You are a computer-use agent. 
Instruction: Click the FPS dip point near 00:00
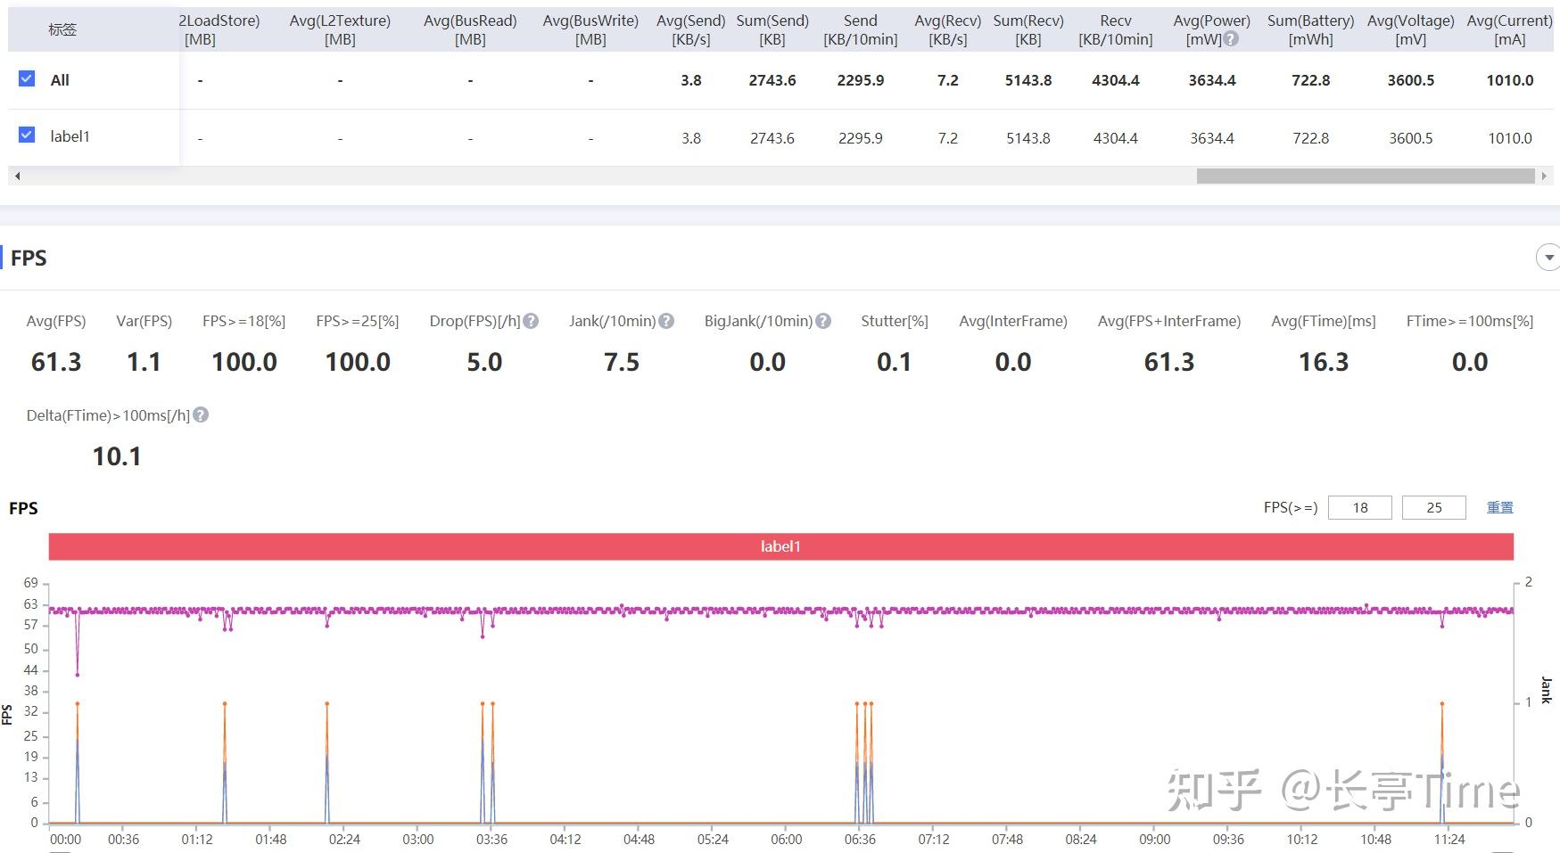pos(78,675)
